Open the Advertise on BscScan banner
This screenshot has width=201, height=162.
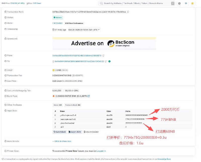[x=104, y=44]
